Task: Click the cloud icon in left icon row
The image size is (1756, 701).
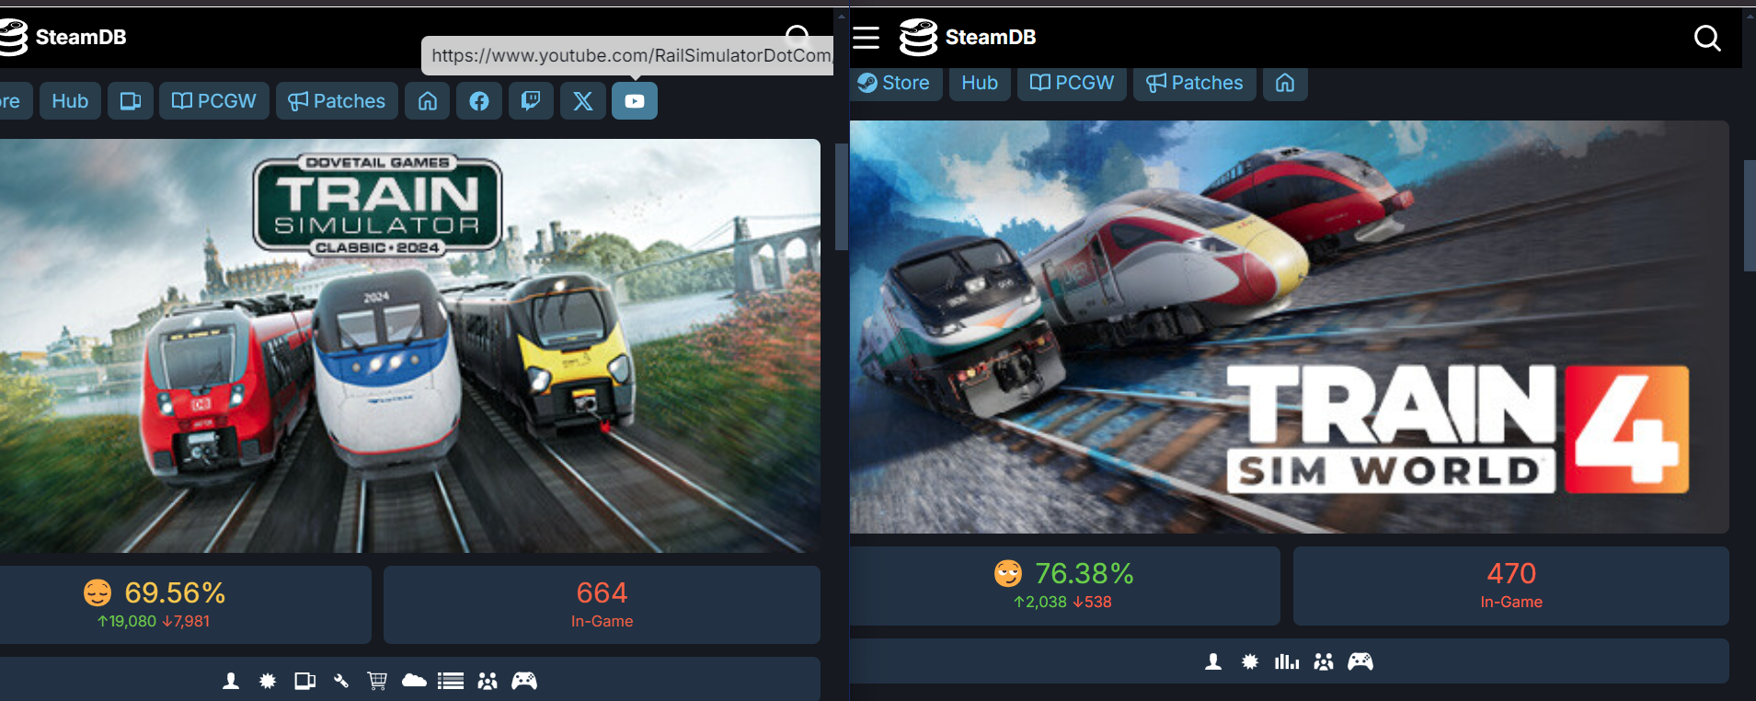Action: 414,681
